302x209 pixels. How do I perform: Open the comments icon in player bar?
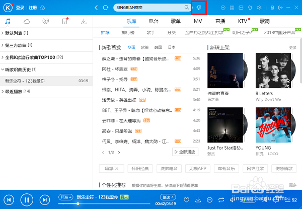pyautogui.click(x=276, y=200)
